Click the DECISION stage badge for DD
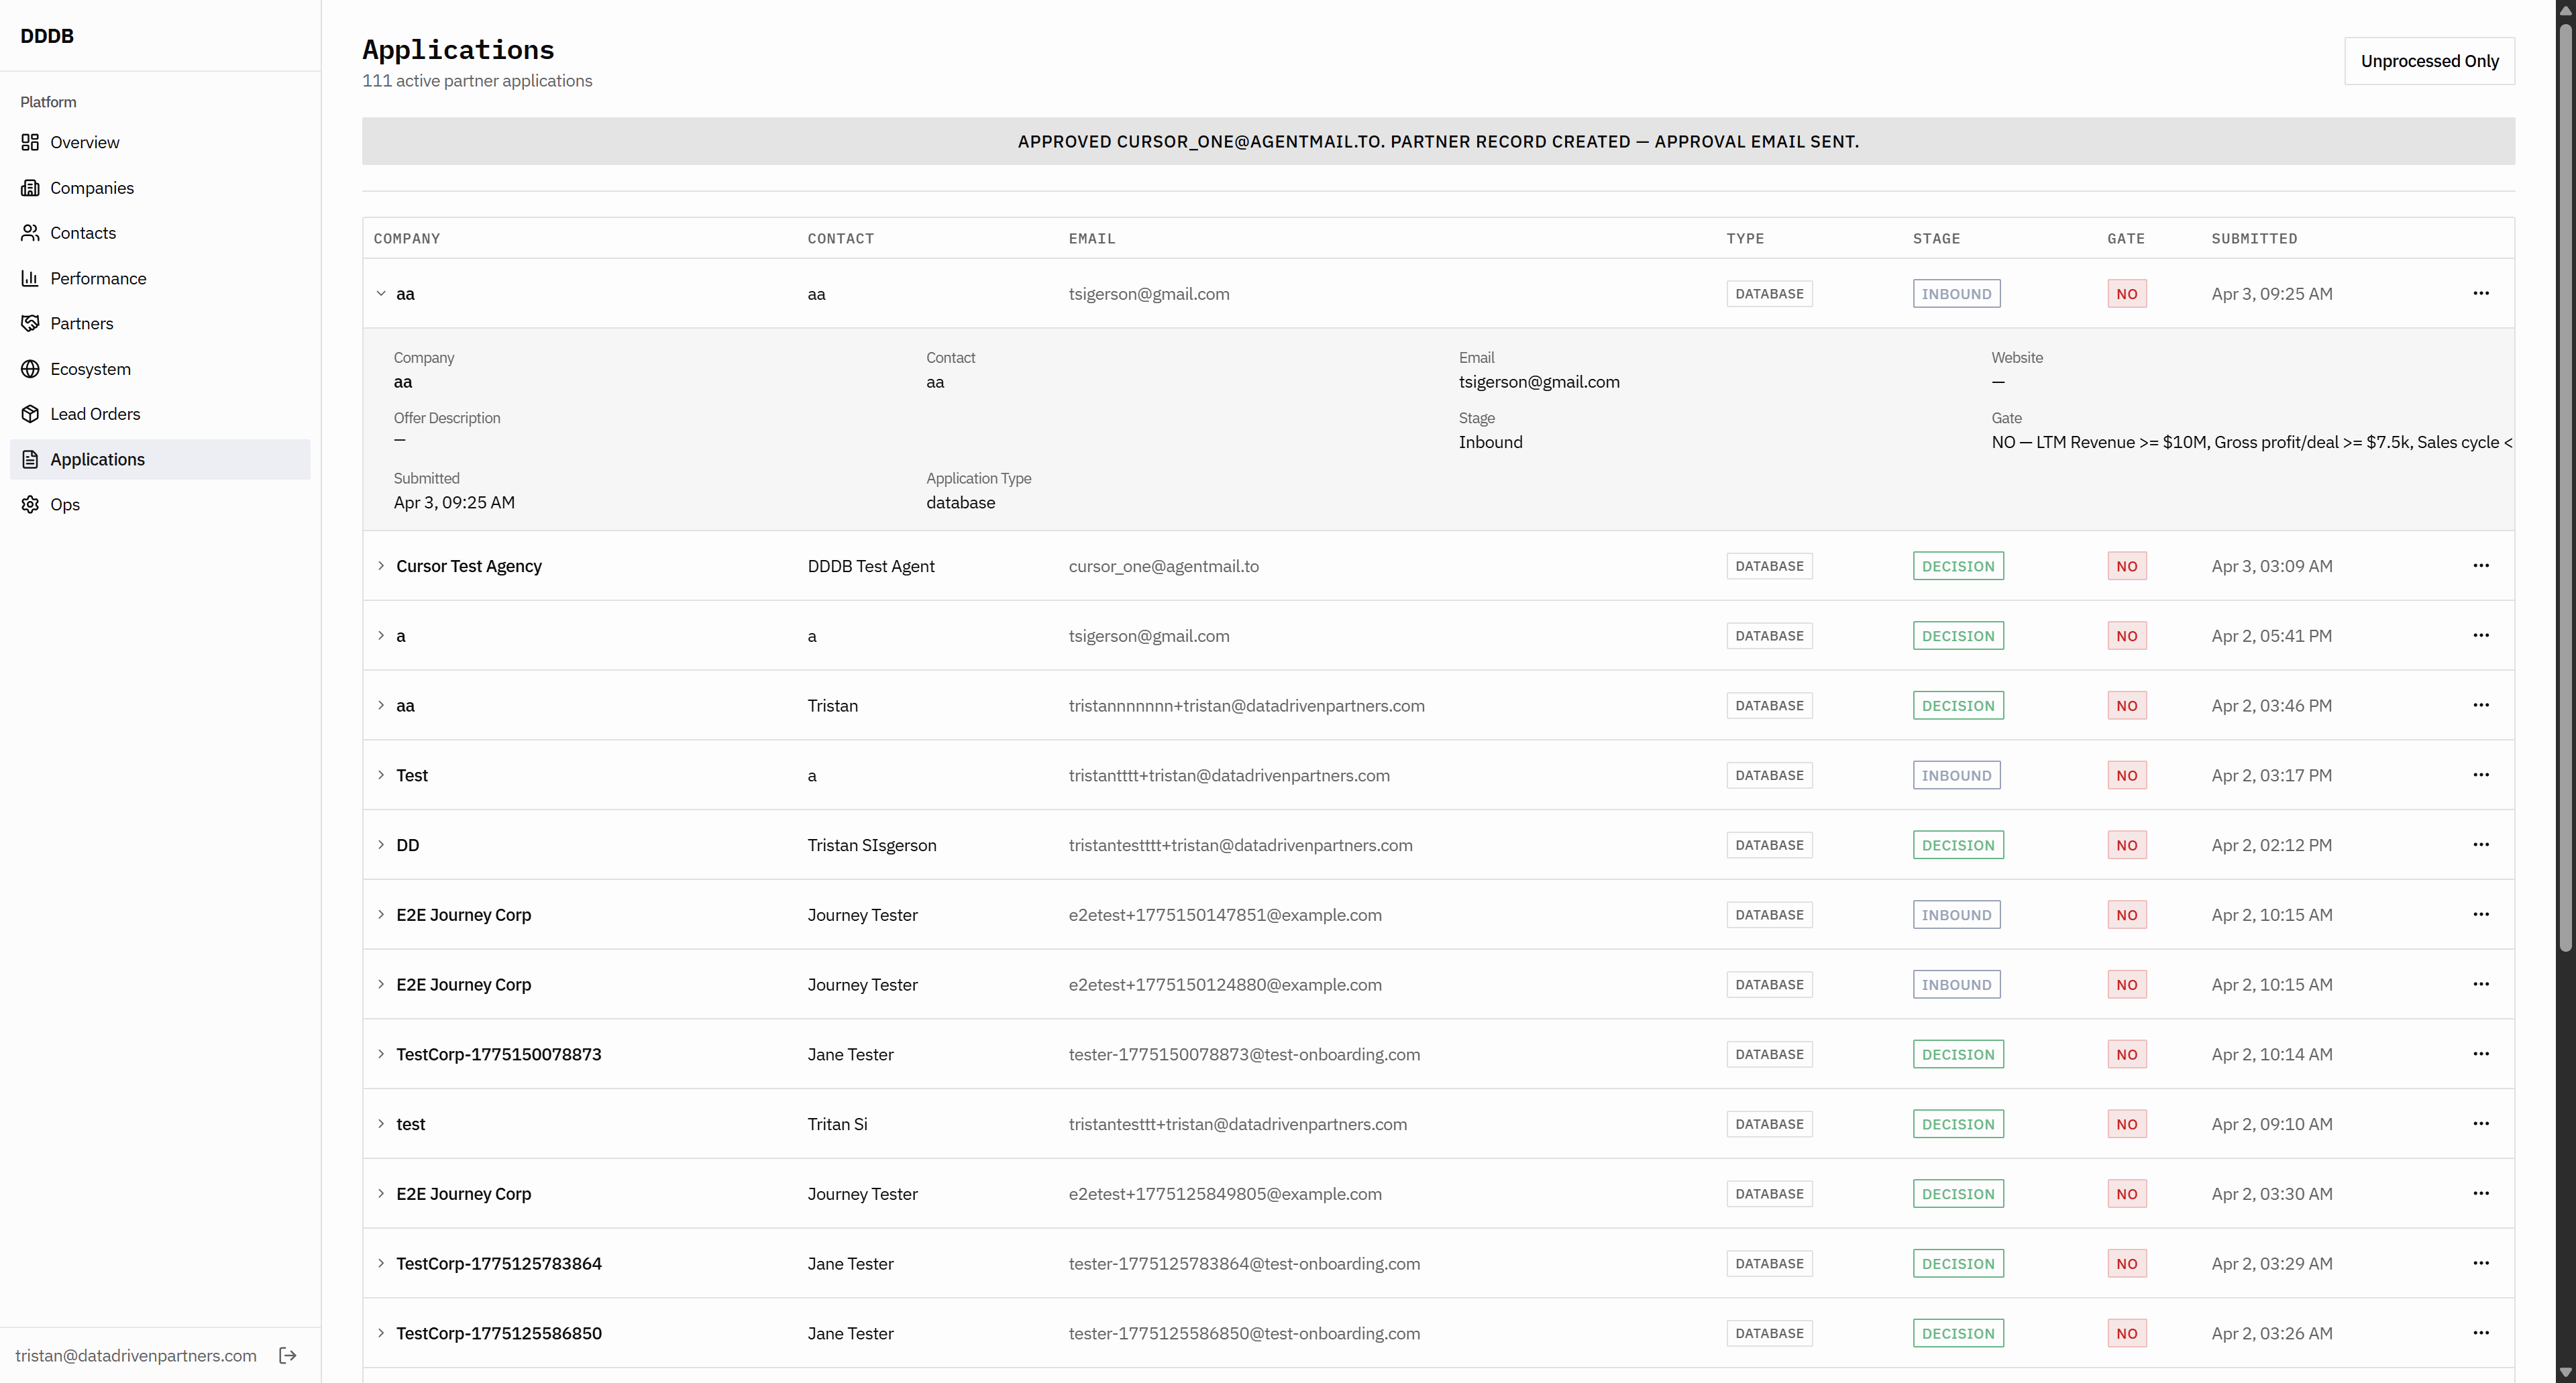The width and height of the screenshot is (2576, 1383). [1957, 845]
